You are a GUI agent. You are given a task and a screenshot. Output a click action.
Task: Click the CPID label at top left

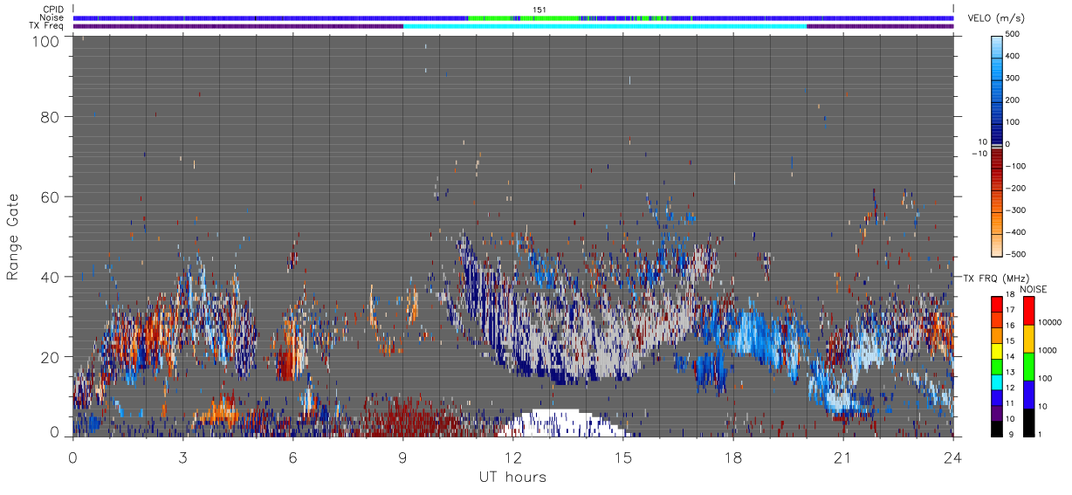(52, 10)
